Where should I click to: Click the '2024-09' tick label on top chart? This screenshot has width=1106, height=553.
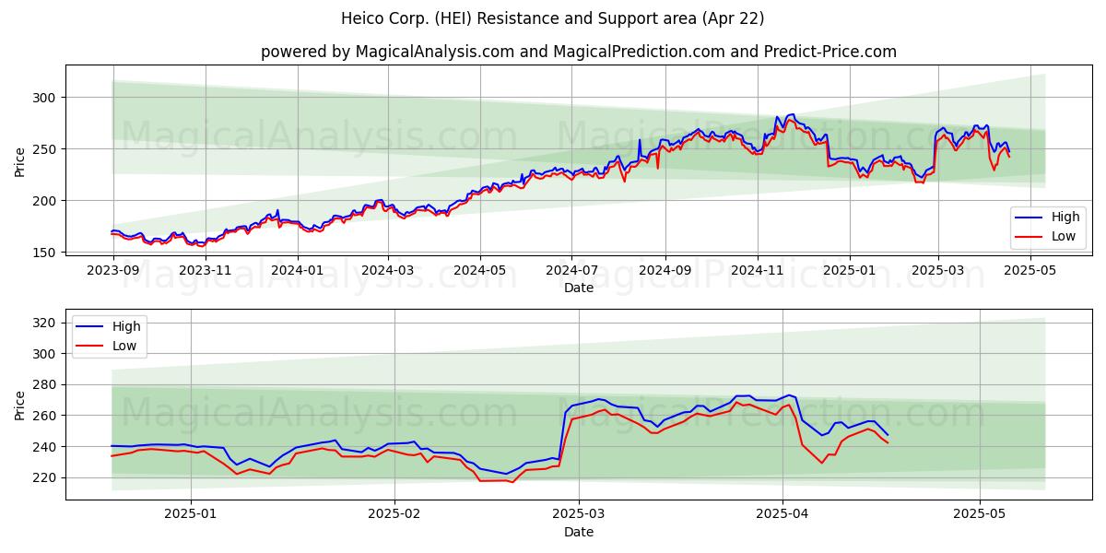pos(665,271)
